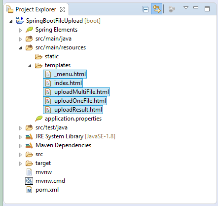This screenshot has width=218, height=206.
Task: Click the pom.xml Maven file icon
Action: coord(29,190)
